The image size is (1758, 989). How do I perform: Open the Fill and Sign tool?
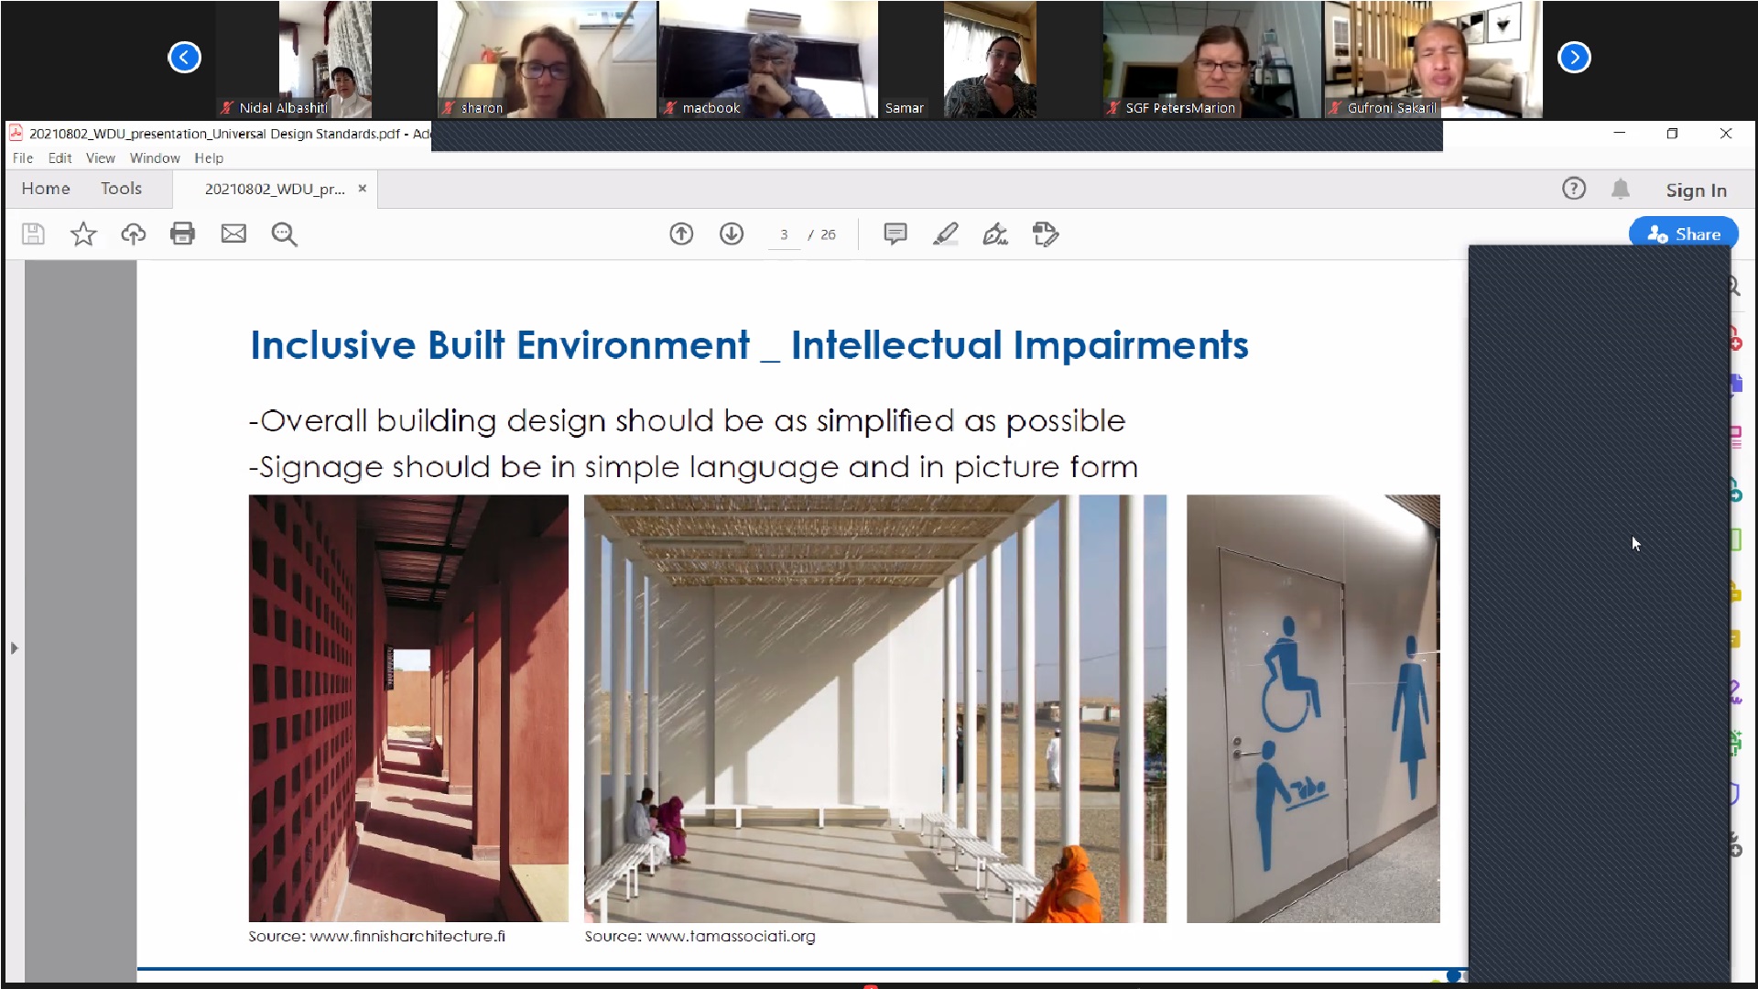tap(995, 234)
